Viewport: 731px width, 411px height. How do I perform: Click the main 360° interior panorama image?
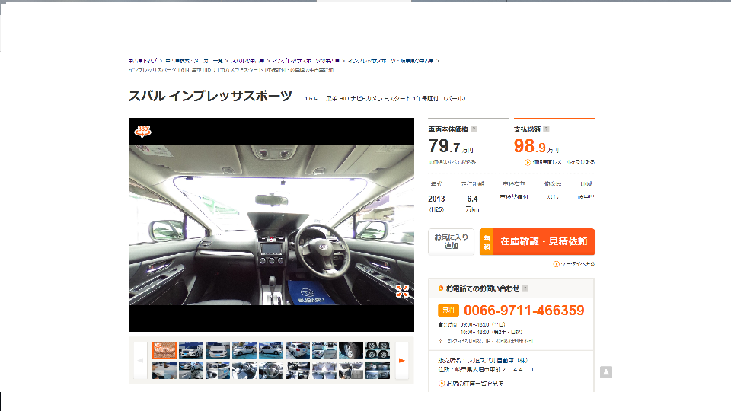[x=271, y=225]
